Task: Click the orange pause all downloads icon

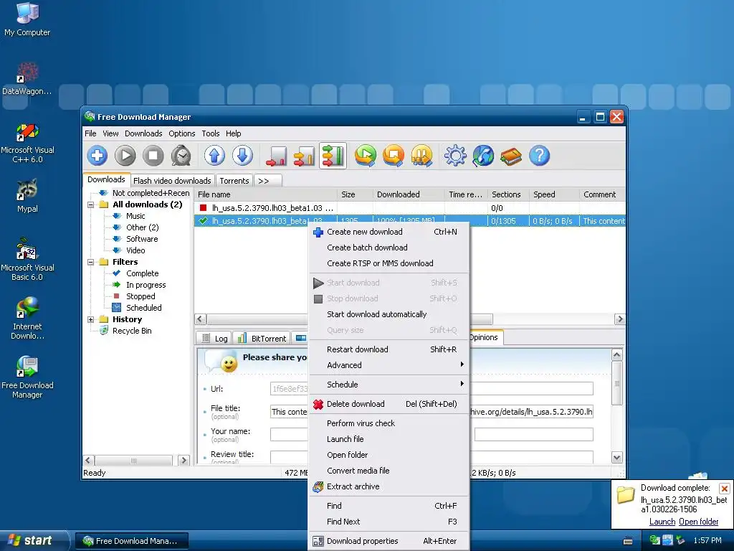Action: (x=421, y=156)
